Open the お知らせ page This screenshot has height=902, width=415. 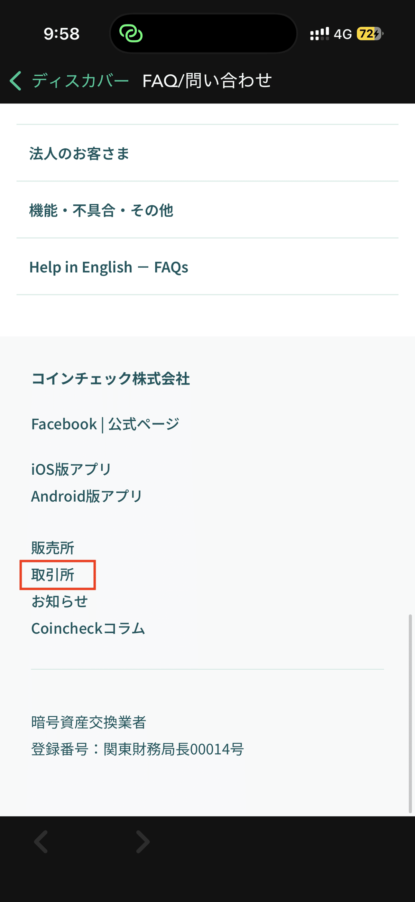point(59,601)
